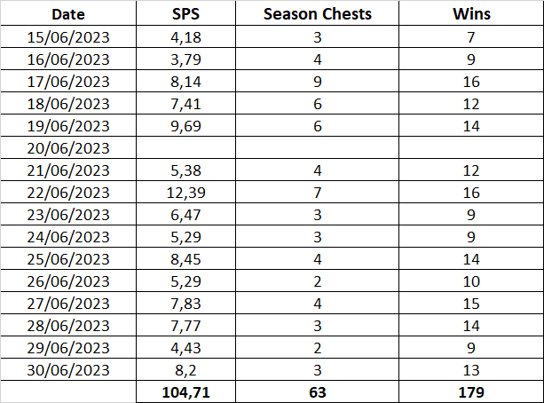Select the SPS total 104,71
Screen dimensions: 544x403
[x=186, y=391]
